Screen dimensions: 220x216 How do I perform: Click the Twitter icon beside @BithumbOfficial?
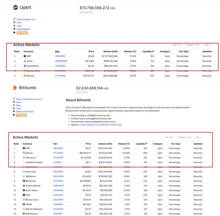point(14,111)
